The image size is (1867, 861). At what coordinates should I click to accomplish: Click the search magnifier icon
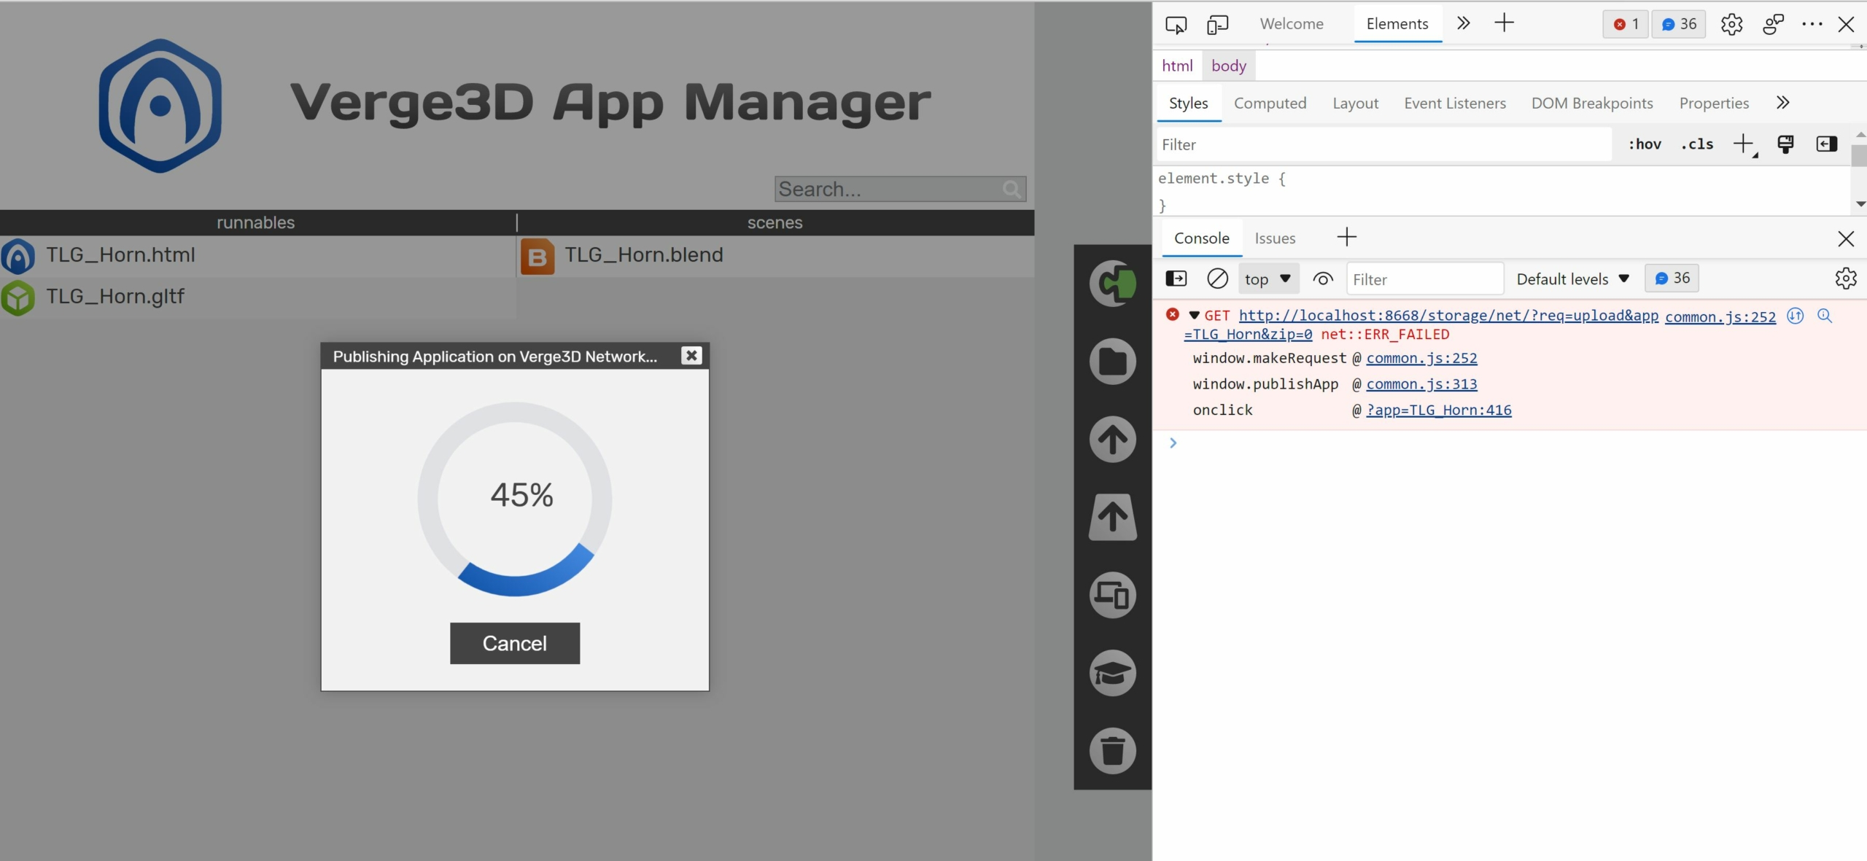[1012, 190]
